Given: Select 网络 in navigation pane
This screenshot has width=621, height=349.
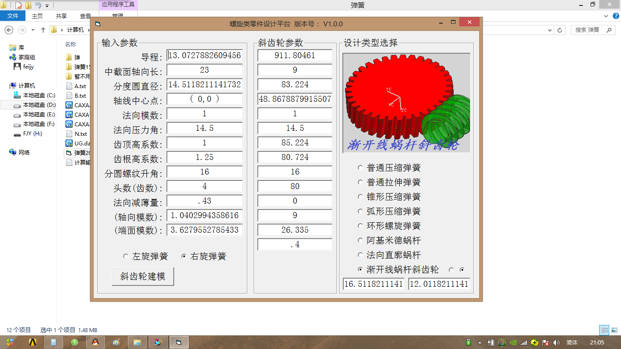Looking at the screenshot, I should tap(20, 153).
